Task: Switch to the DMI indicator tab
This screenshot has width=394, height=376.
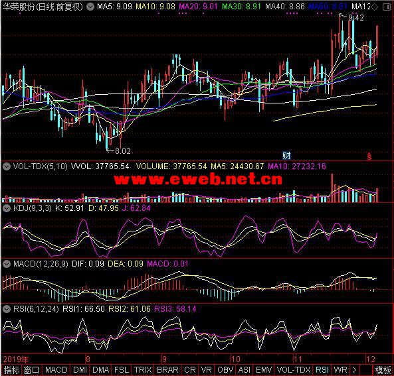Action: 80,370
